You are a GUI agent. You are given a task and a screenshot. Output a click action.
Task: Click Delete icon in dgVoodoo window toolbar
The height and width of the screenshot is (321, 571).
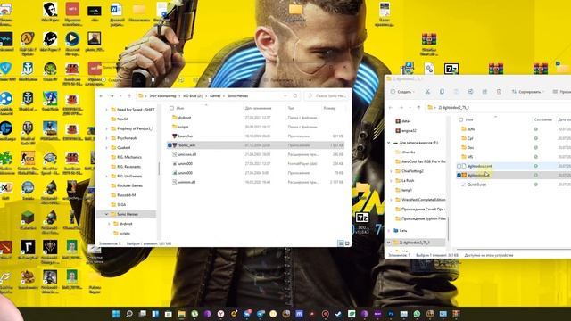point(499,92)
